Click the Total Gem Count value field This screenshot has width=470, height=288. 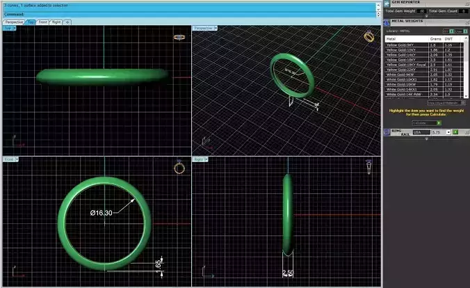[x=464, y=11]
